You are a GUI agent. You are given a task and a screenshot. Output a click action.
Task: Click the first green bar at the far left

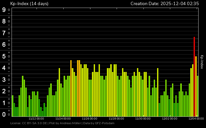(13, 106)
